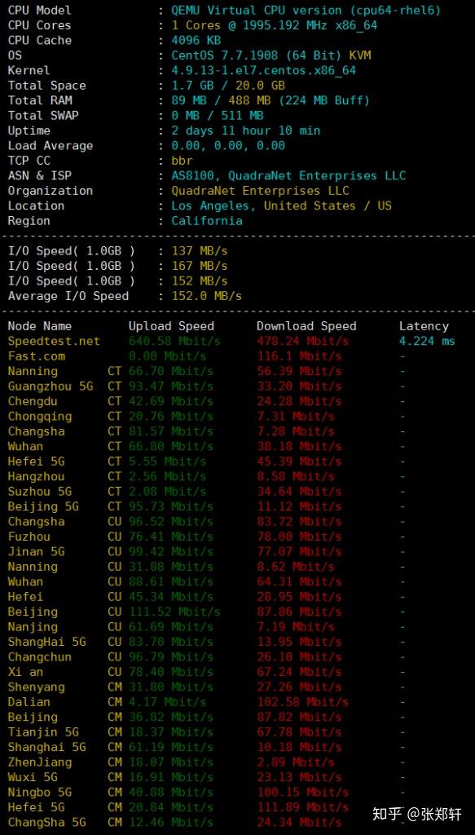Click Speedtest.net download 478.24 Mbit/s
Viewport: 475px width, 835px height.
[302, 342]
